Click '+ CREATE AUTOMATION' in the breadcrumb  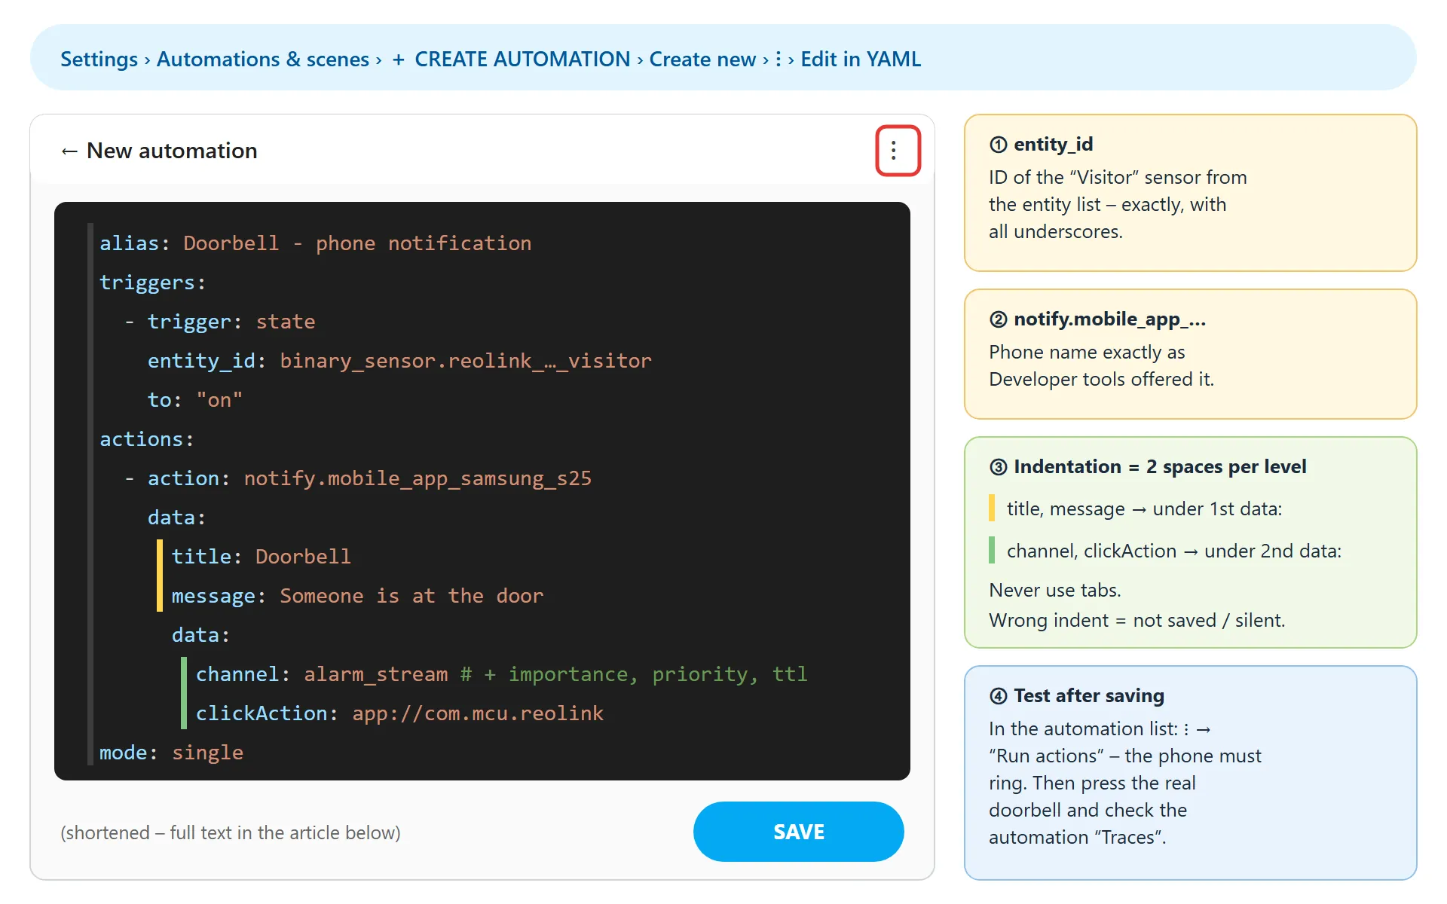511,59
